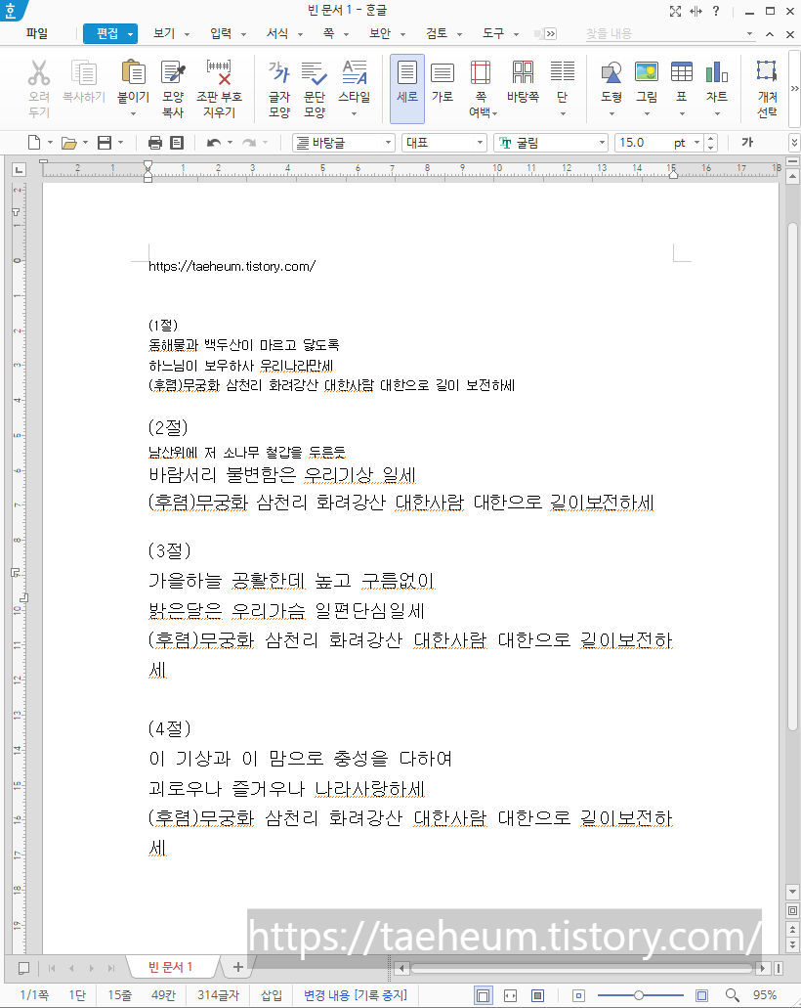
Task: Open 글자 모양 character format icon
Action: click(278, 72)
